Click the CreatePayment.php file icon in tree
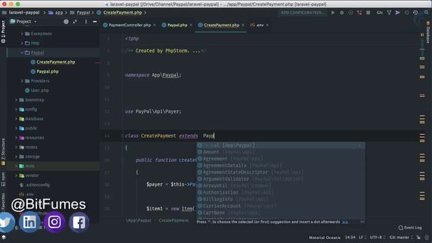432x243 pixels. point(33,62)
